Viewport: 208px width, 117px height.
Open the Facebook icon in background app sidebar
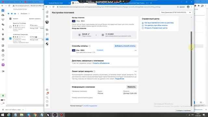[3, 10]
